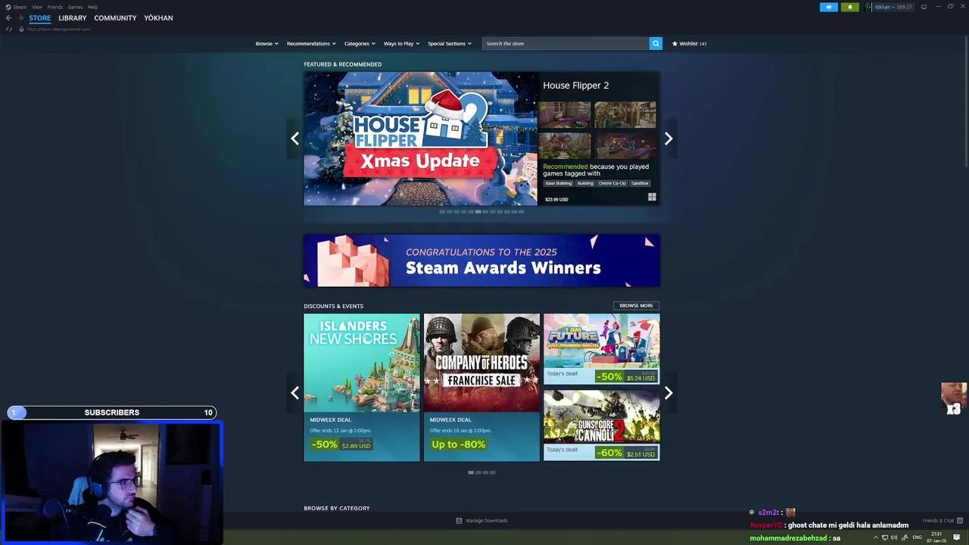The image size is (969, 545).
Task: Open Special Sections dropdown
Action: 449,43
